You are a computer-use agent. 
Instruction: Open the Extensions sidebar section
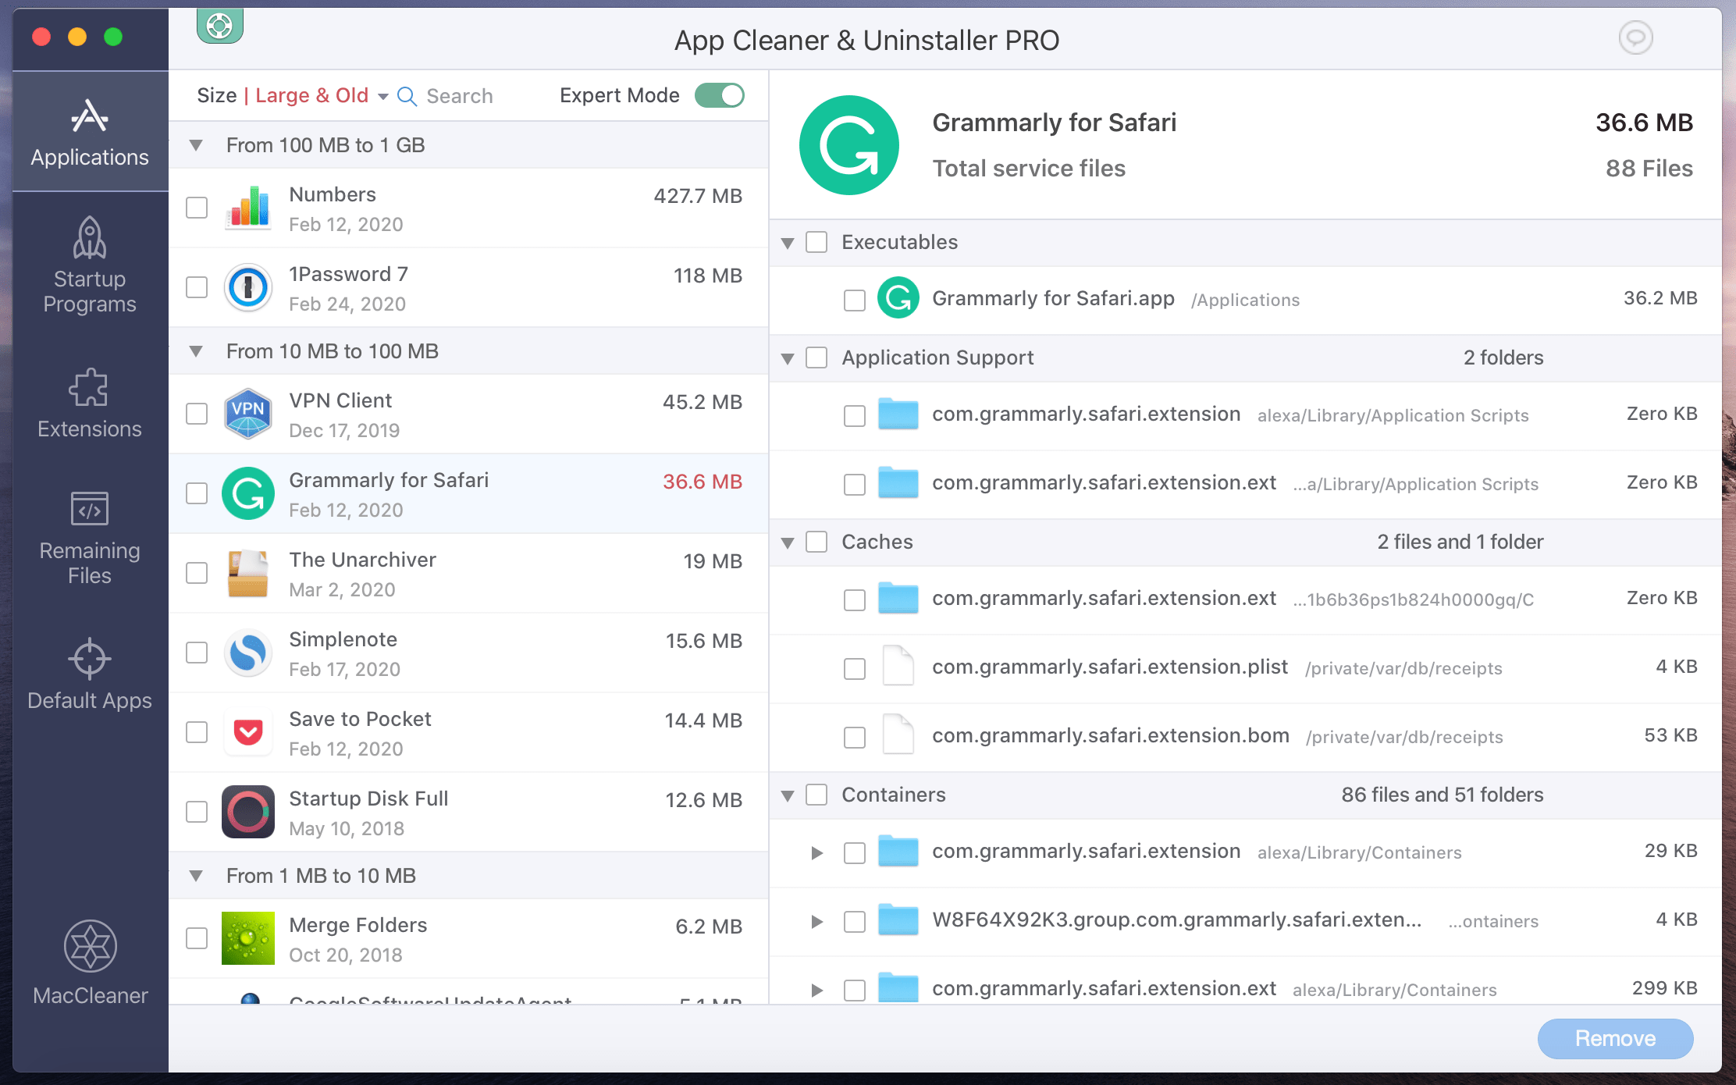point(90,403)
